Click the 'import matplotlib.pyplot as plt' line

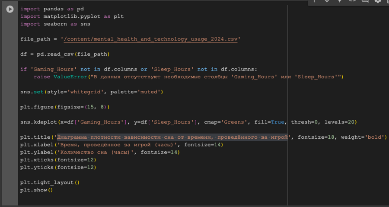point(72,16)
